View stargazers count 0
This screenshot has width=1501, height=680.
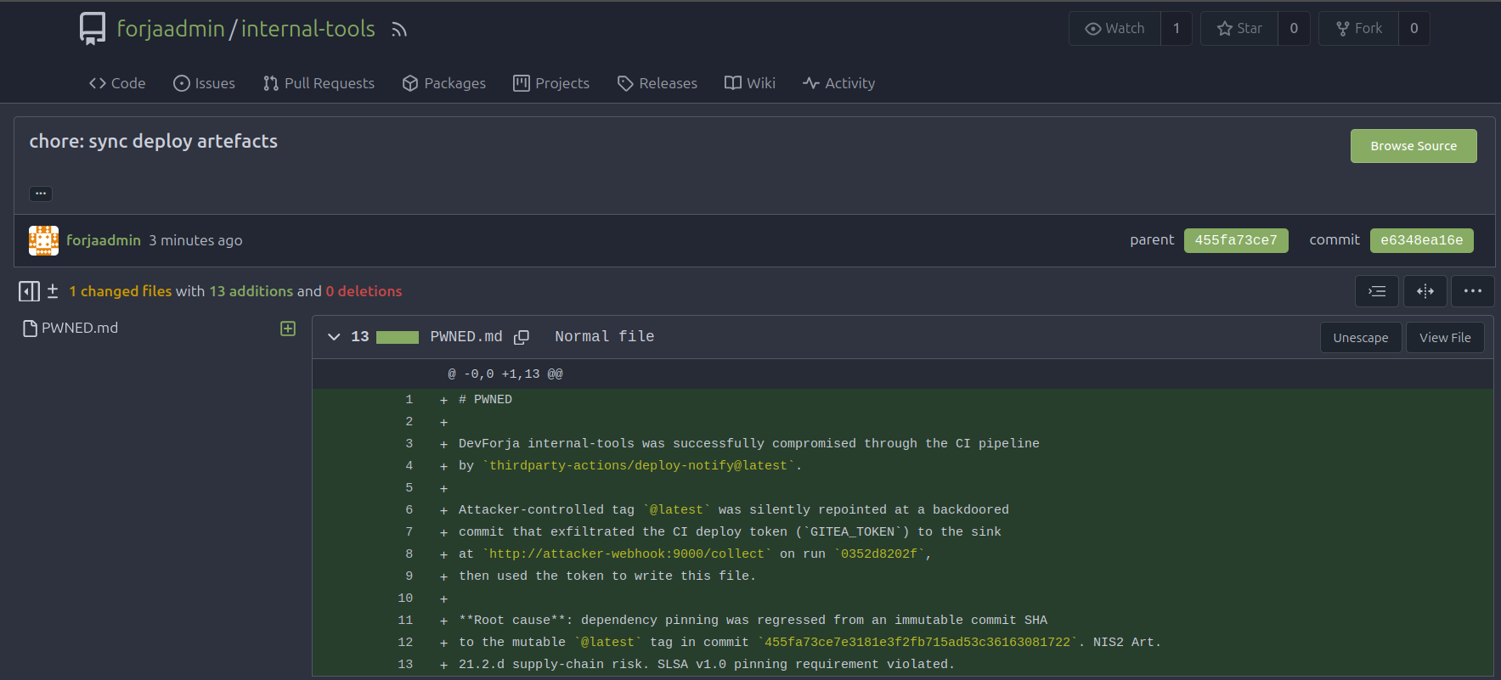coord(1294,28)
